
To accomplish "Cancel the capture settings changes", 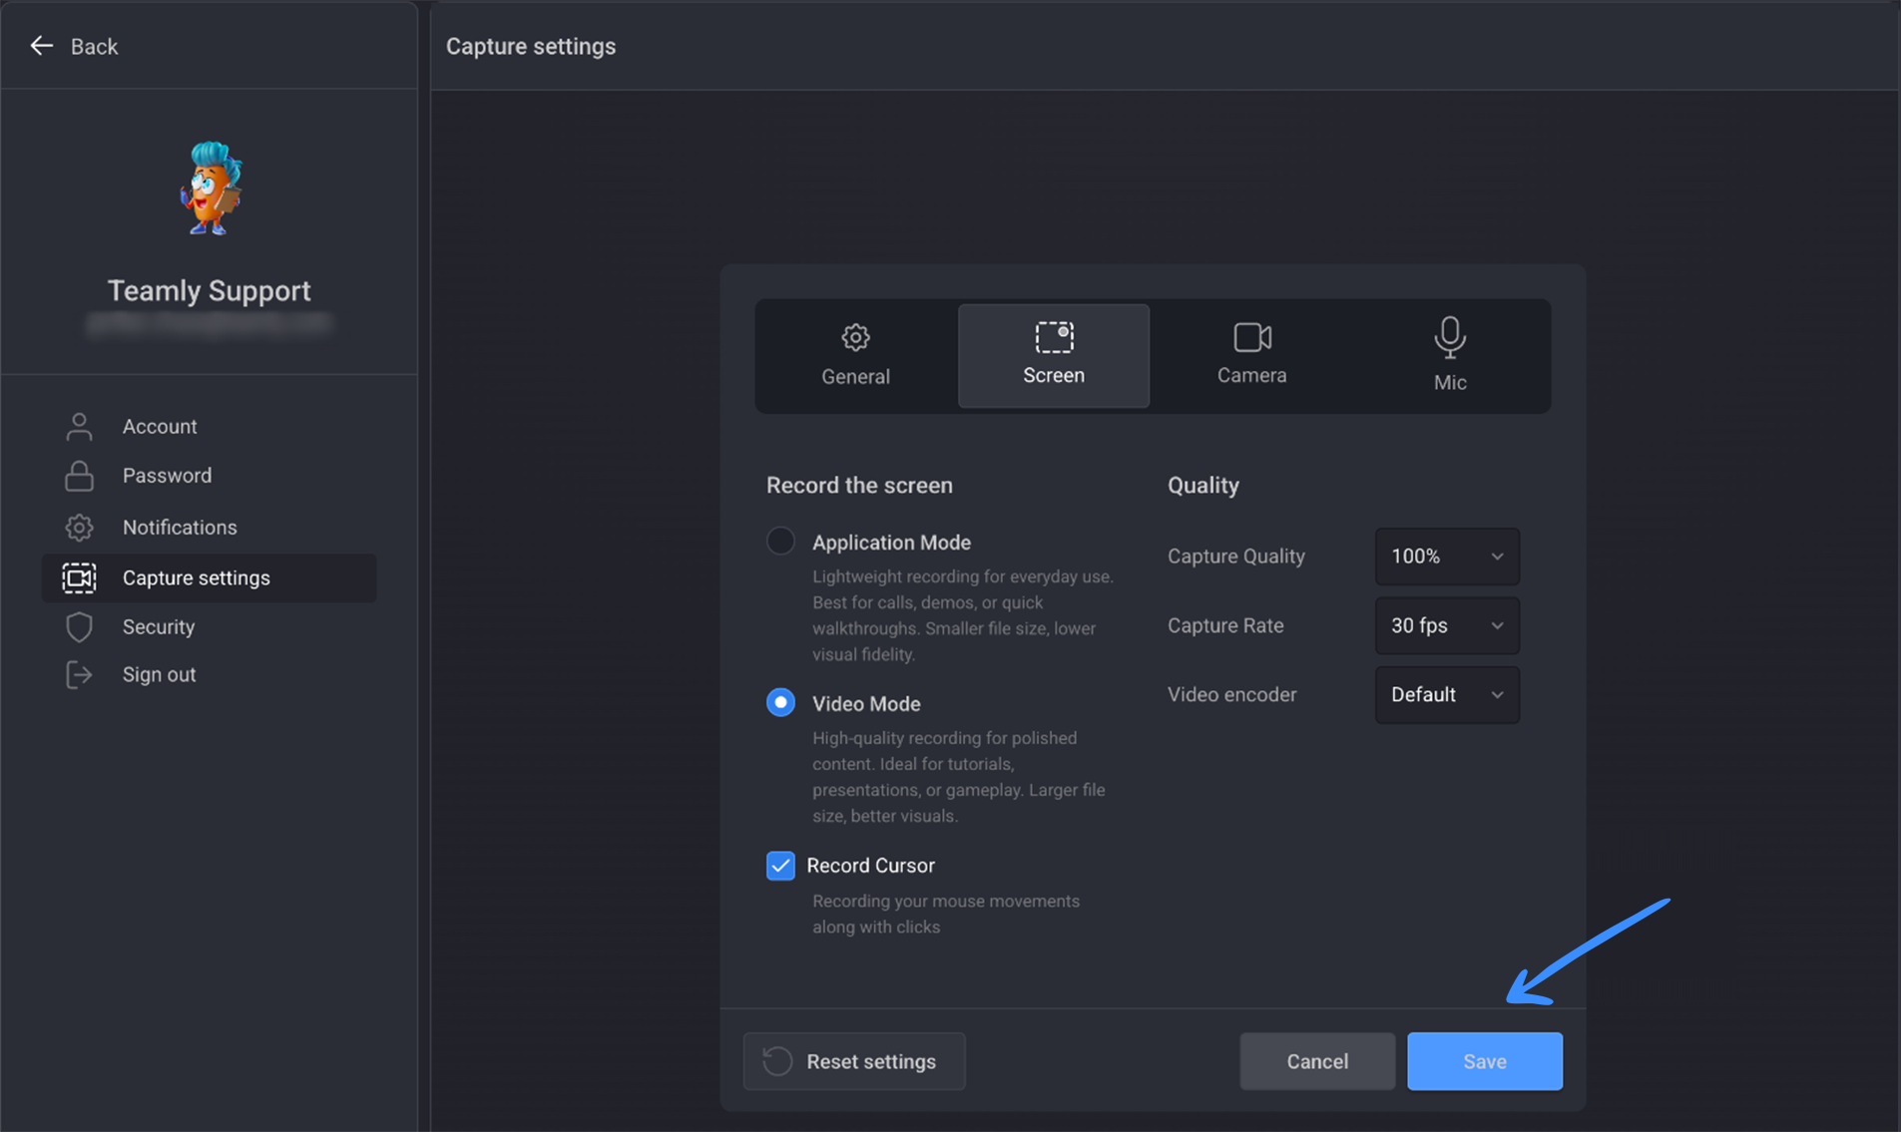I will (x=1317, y=1061).
